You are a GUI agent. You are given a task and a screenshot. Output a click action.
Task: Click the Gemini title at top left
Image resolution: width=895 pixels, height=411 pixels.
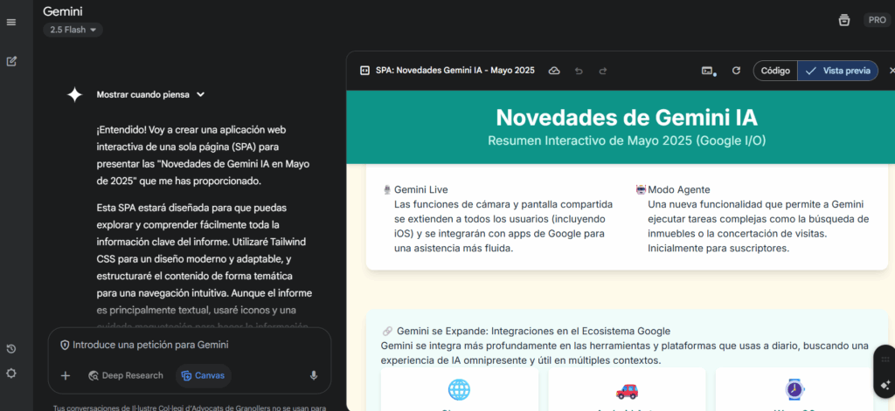tap(63, 10)
